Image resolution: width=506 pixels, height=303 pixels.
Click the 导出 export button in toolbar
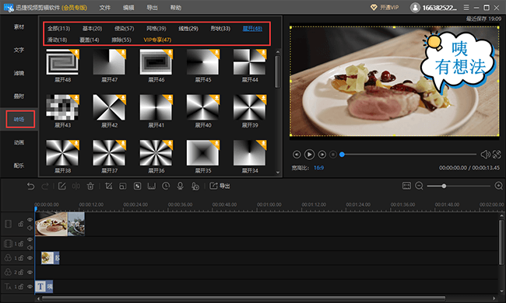220,186
